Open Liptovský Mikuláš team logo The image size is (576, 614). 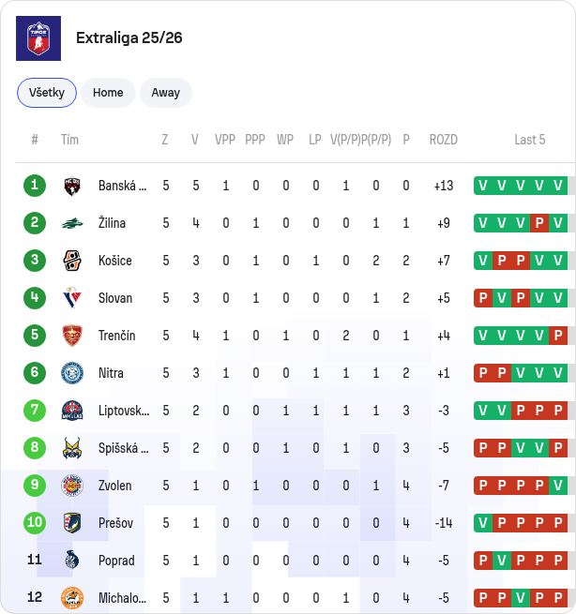point(72,411)
